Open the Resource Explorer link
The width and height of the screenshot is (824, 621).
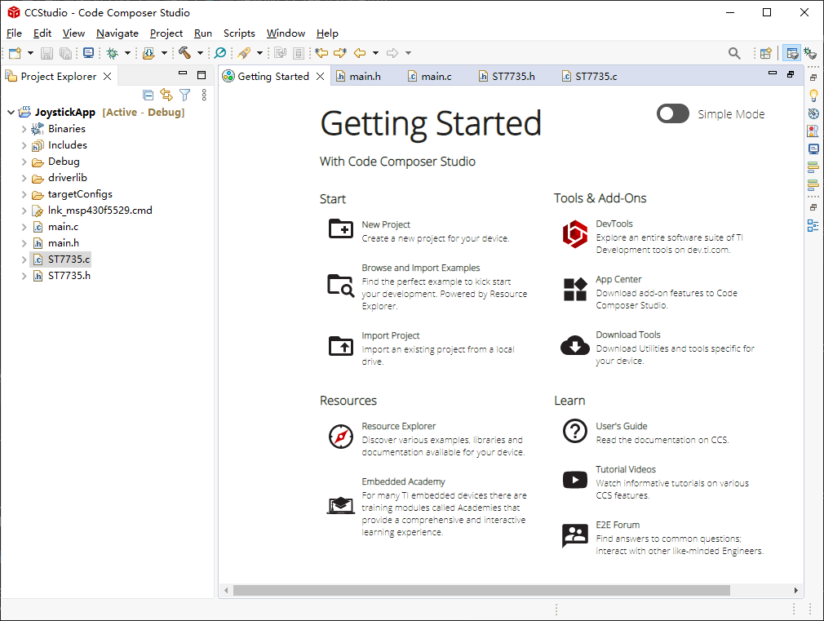tap(398, 426)
